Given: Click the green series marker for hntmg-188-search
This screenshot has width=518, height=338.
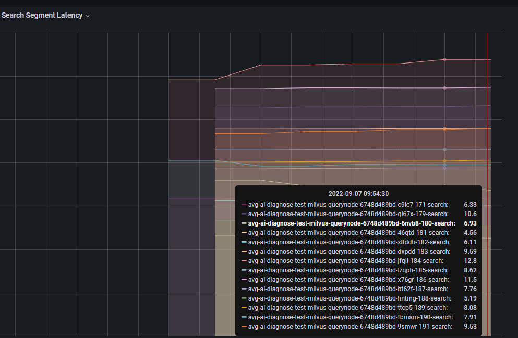Looking at the screenshot, I should pos(244,298).
